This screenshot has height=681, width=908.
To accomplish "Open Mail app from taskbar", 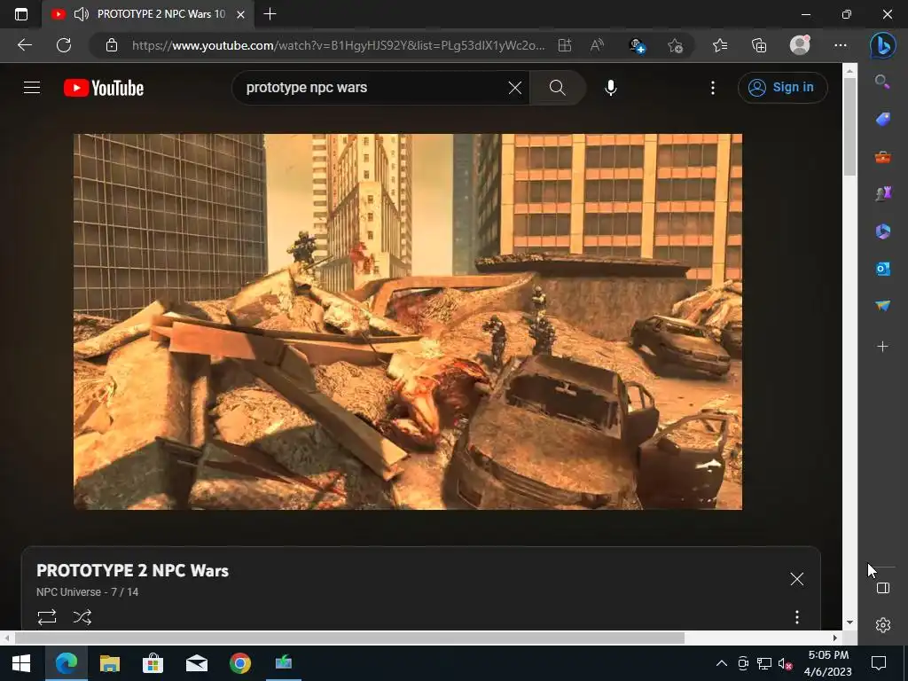I will [196, 663].
